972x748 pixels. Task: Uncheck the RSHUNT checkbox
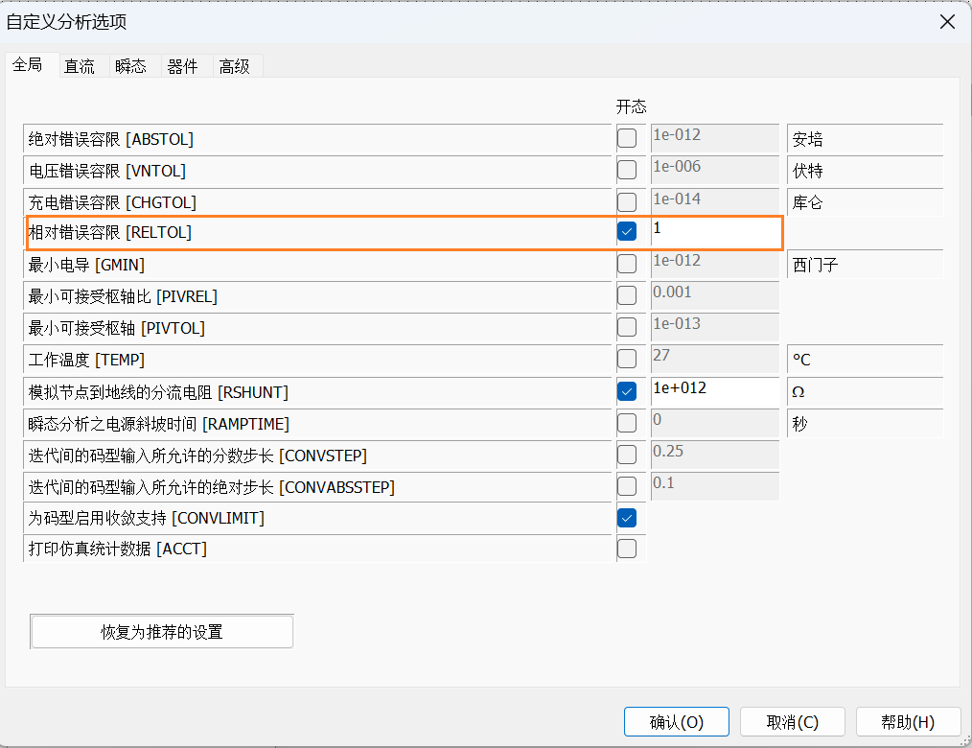[x=627, y=391]
